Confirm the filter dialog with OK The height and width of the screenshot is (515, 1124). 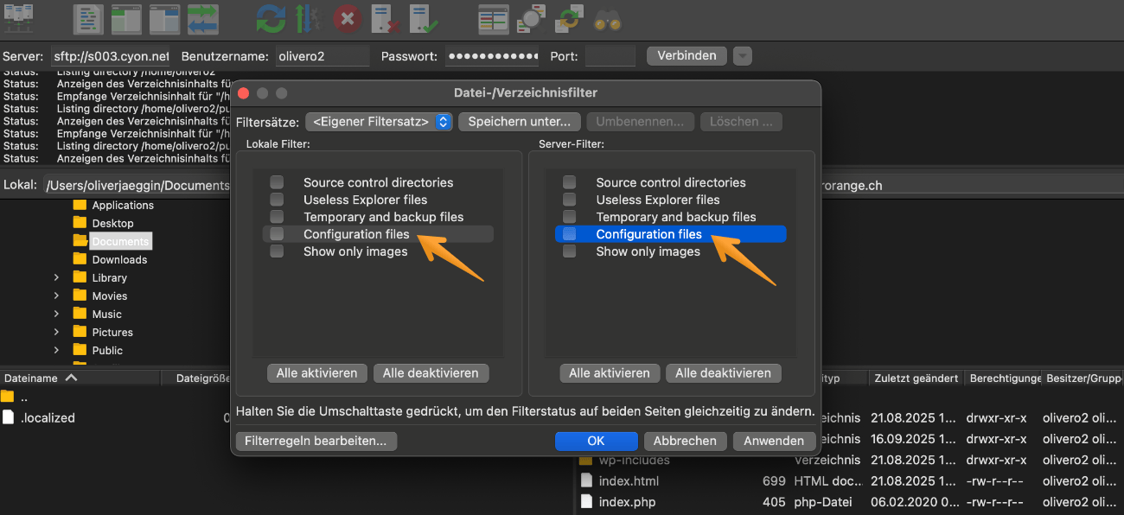click(596, 441)
